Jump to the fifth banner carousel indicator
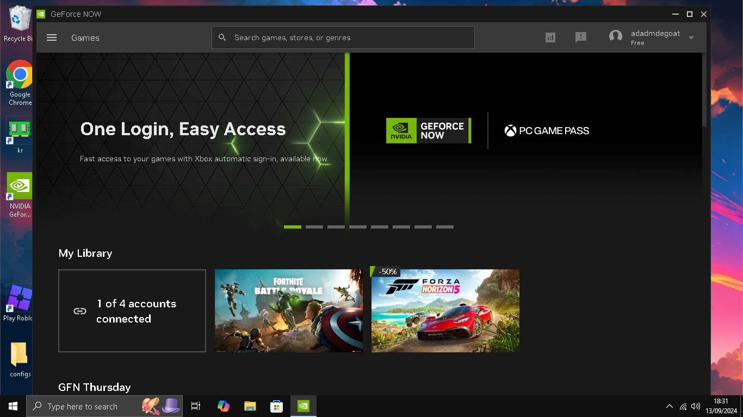 (x=380, y=227)
